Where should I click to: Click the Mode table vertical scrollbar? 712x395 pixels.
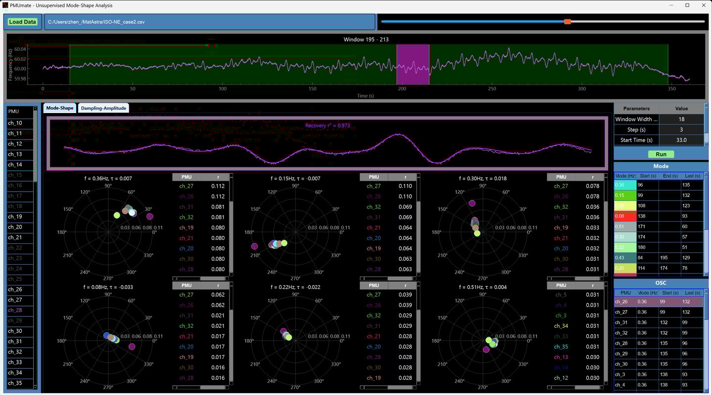[706, 224]
